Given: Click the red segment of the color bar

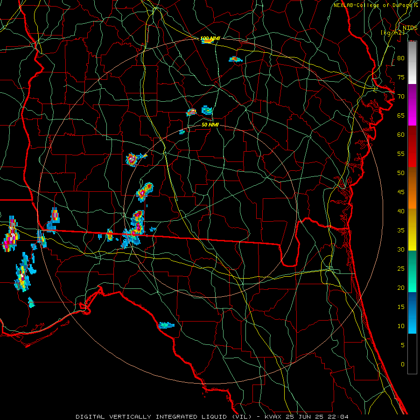Looking at the screenshot, I should coord(412,146).
